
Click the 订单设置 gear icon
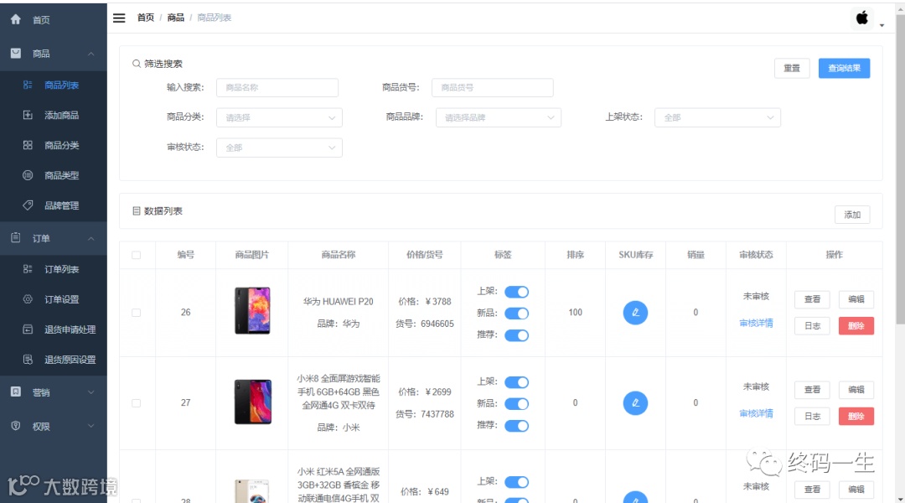coord(28,299)
